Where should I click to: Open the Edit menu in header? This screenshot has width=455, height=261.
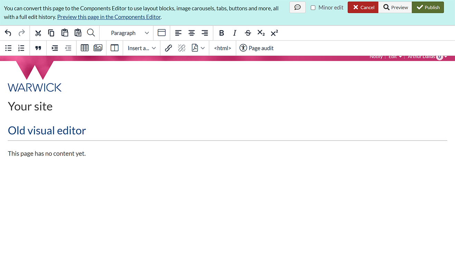pyautogui.click(x=395, y=57)
